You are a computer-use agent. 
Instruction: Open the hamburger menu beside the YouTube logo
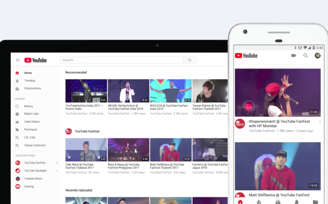(18, 60)
